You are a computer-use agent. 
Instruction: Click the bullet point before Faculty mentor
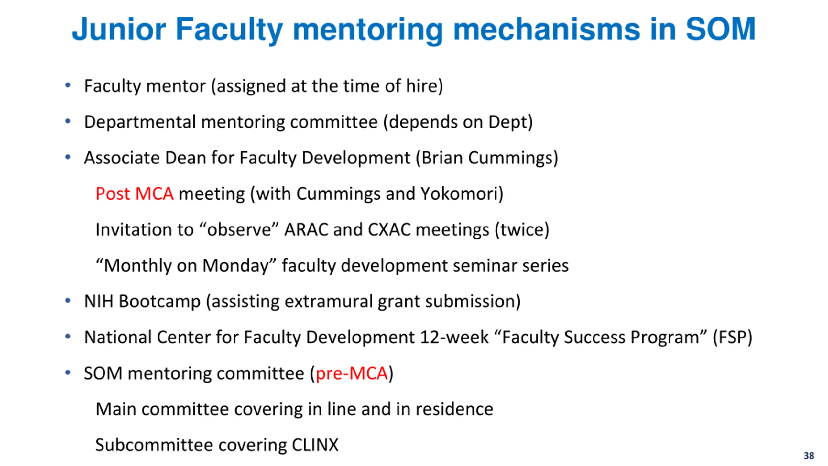coord(68,85)
